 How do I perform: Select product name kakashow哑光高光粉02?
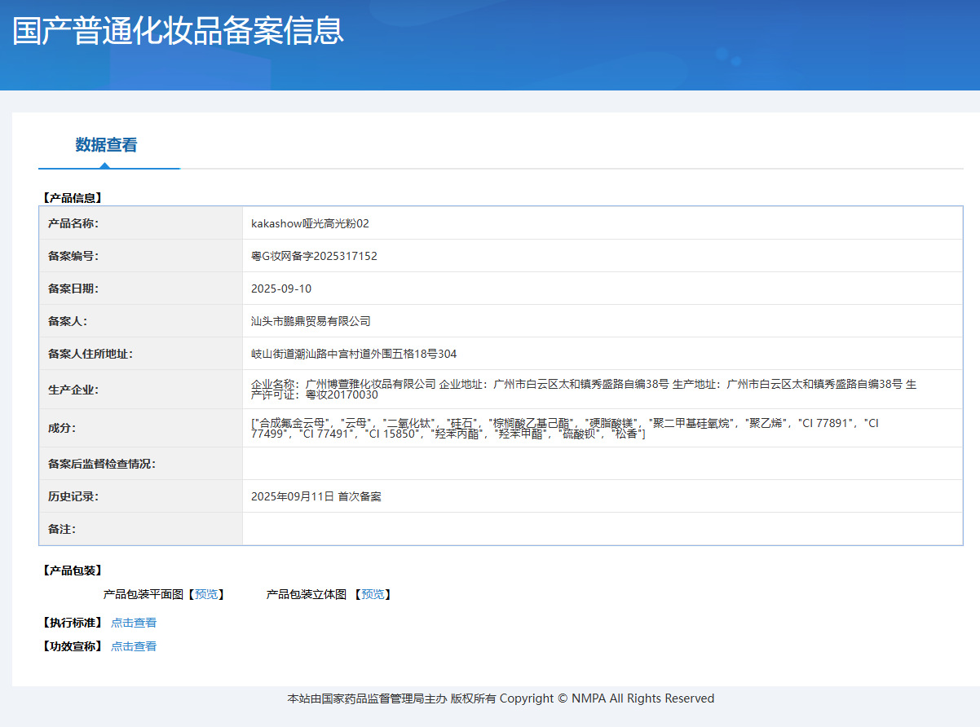point(310,223)
